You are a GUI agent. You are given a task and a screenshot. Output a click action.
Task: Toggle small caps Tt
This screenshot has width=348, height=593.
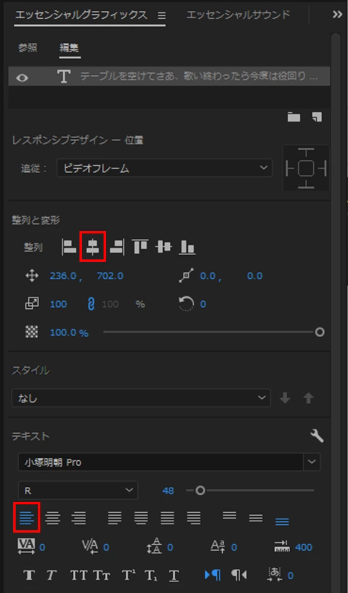[102, 576]
